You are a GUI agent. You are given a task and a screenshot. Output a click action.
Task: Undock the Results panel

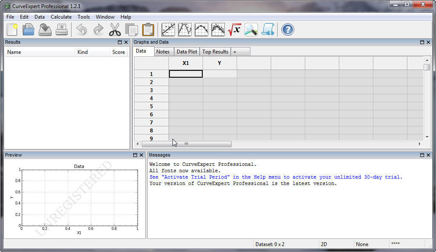(x=120, y=42)
